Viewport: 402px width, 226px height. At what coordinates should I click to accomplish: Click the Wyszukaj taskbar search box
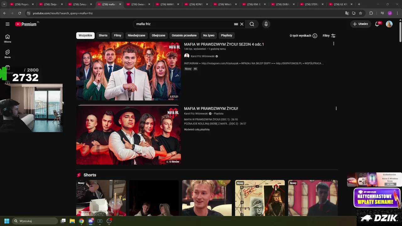click(35, 221)
